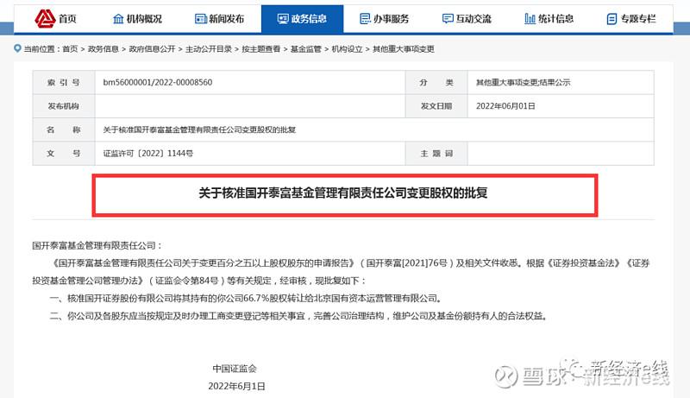Open 基金监管 breadcrumb link
Screen dimensions: 690x398
click(x=306, y=49)
